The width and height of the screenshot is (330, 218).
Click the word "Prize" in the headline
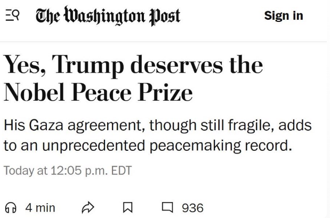click(x=167, y=93)
